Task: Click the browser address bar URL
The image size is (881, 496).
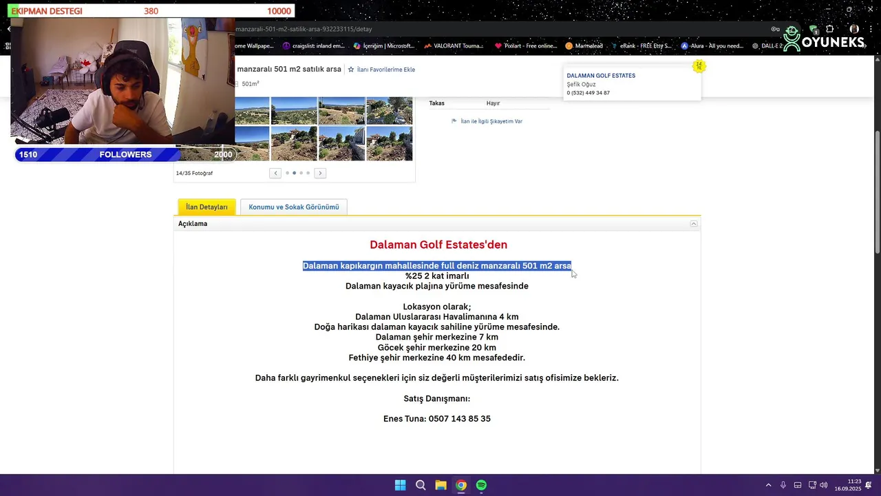Action: pos(304,29)
